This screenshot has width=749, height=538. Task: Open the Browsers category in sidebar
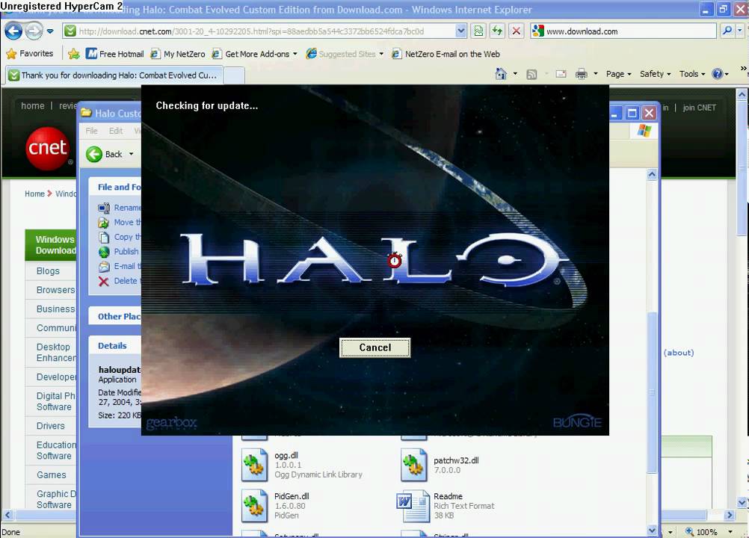pyautogui.click(x=55, y=290)
